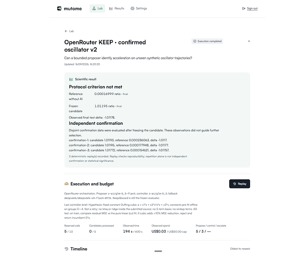Click the Lab flask icon
Image resolution: width=289 pixels, height=254 pixels.
94,9
